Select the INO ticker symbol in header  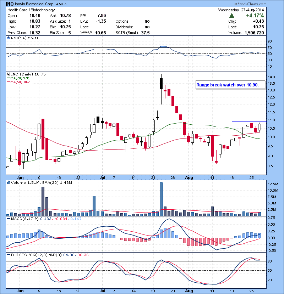pos(9,4)
